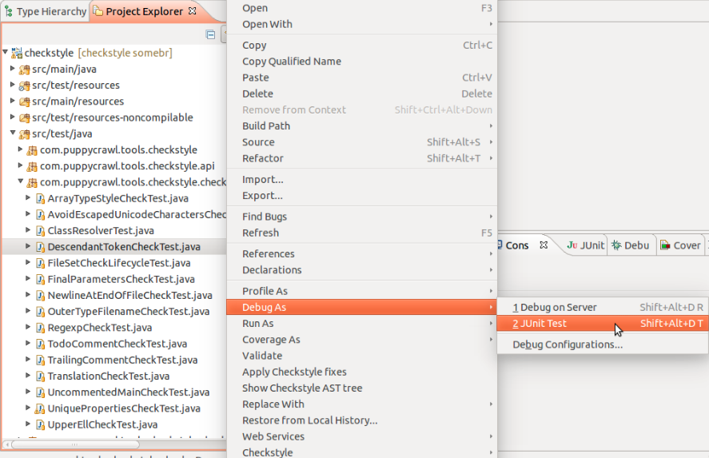
Task: Click the ArrayTypeStyleCheckTest.java file icon
Action: coord(40,198)
